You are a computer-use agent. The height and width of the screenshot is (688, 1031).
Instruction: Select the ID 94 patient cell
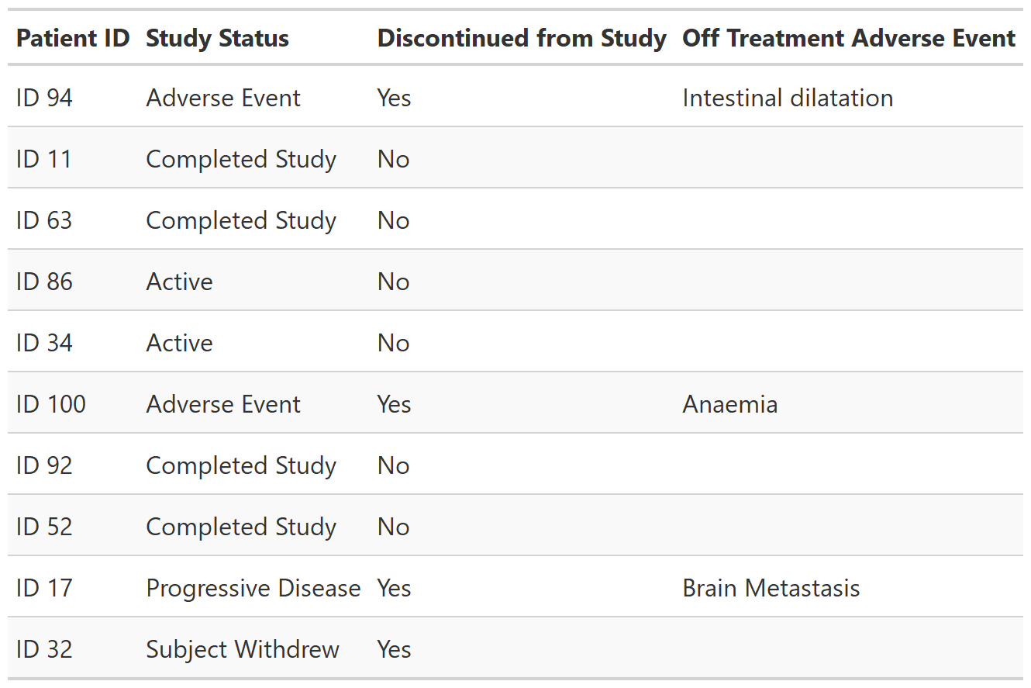tap(44, 98)
